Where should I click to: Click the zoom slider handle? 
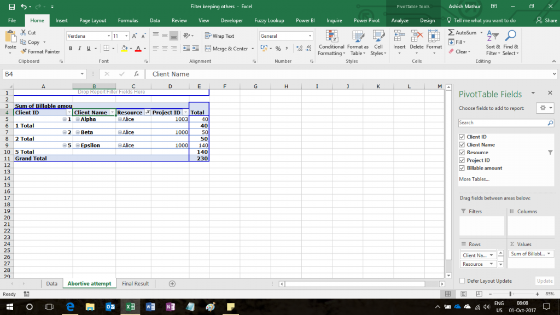coord(510,294)
